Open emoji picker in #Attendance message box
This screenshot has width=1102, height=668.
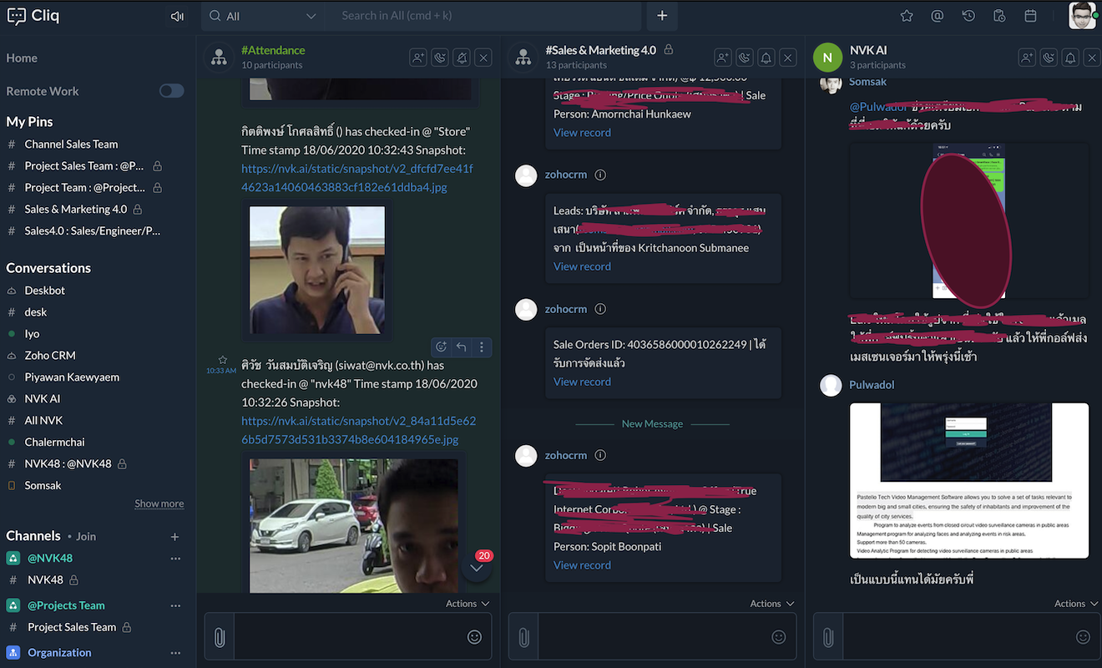(x=474, y=637)
